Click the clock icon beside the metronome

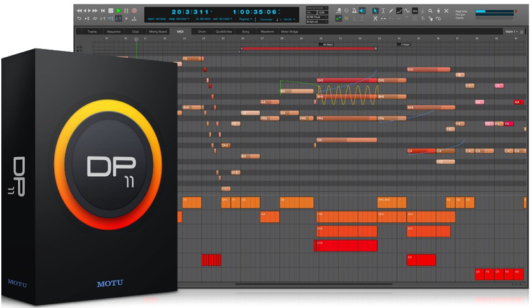point(346,11)
